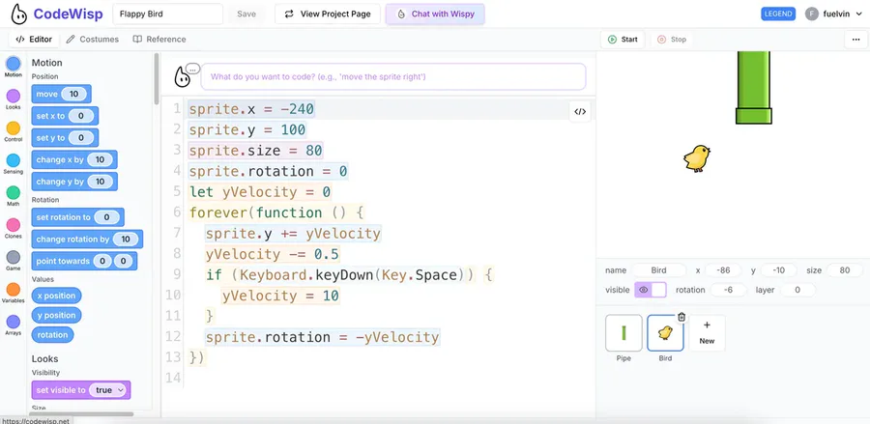
Task: Click the 'rotation' value block
Action: pos(53,335)
